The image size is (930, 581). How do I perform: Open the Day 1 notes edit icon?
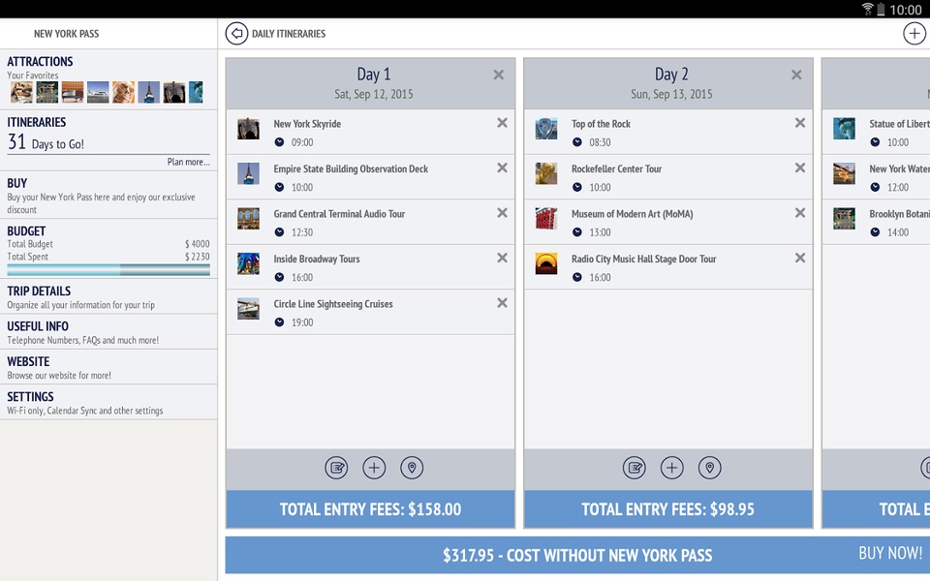pyautogui.click(x=336, y=468)
